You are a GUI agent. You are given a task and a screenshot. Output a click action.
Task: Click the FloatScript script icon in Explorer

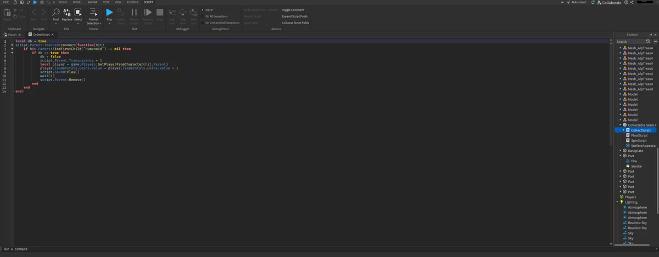pos(628,135)
